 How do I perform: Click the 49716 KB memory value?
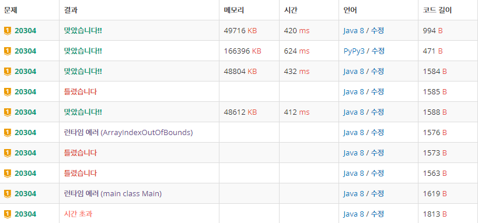[x=240, y=30]
